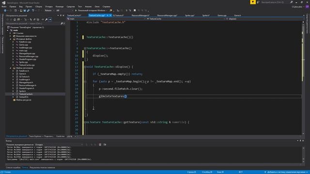
Task: Toggle pin on TextureCache.cpp tab
Action: pyautogui.click(x=108, y=15)
